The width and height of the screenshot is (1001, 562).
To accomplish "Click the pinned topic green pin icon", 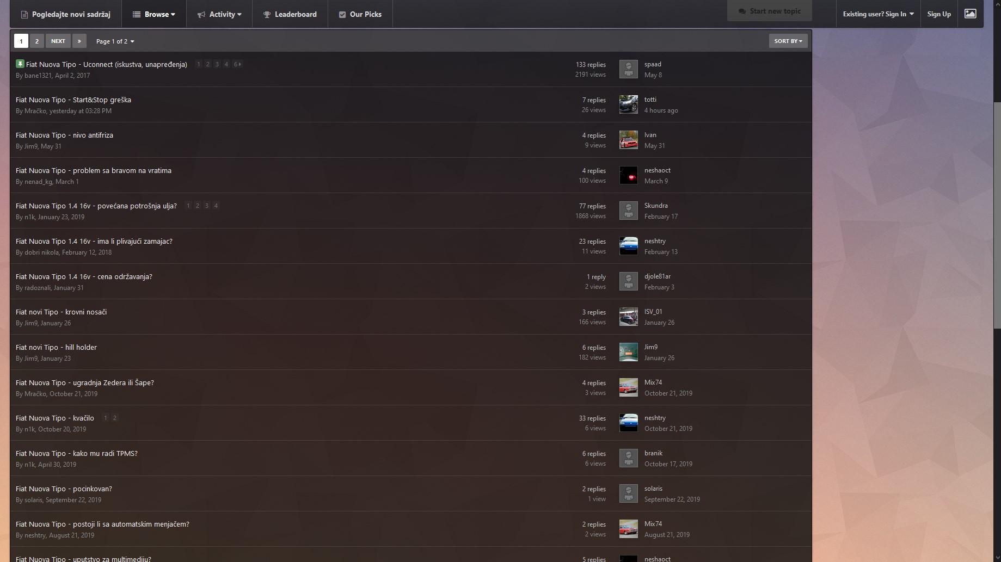I will (20, 64).
